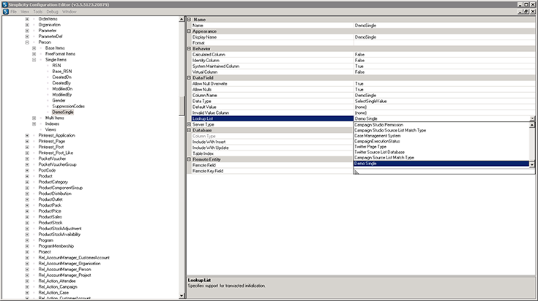This screenshot has width=538, height=301.
Task: Expand the Base Items node
Action: (34, 48)
